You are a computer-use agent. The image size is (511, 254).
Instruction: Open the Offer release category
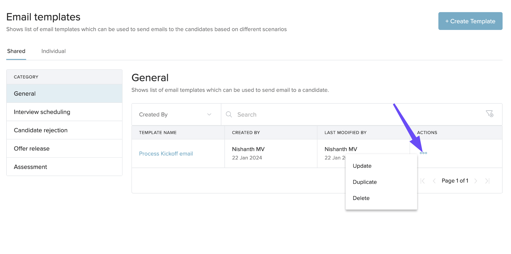pyautogui.click(x=32, y=148)
